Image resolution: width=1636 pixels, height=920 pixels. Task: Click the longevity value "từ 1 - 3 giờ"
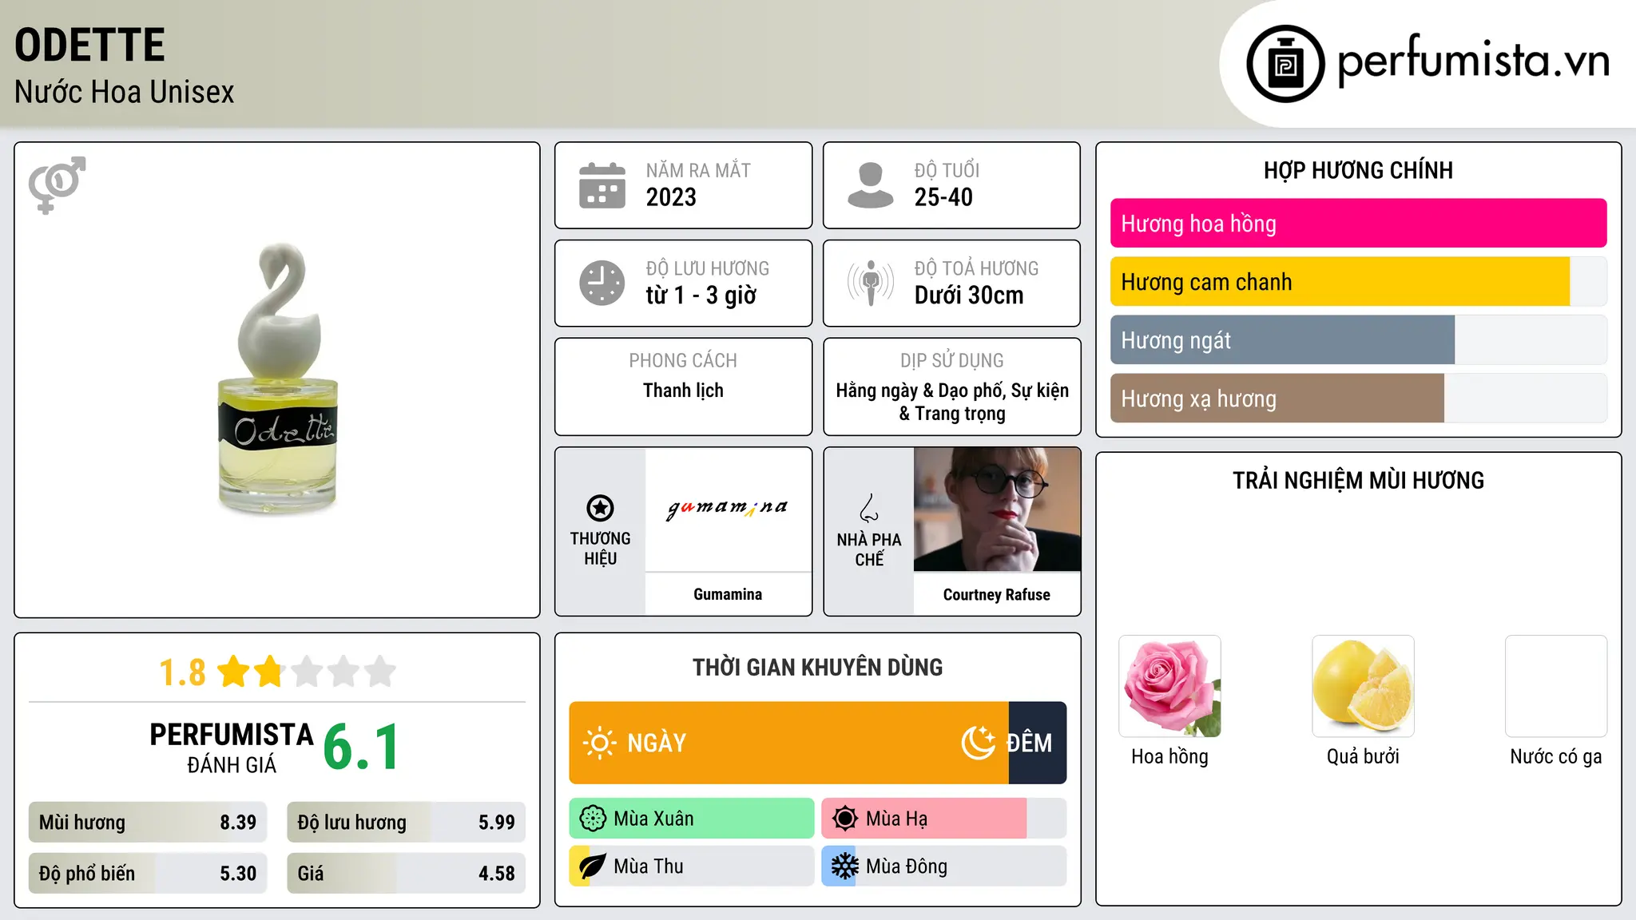point(701,295)
